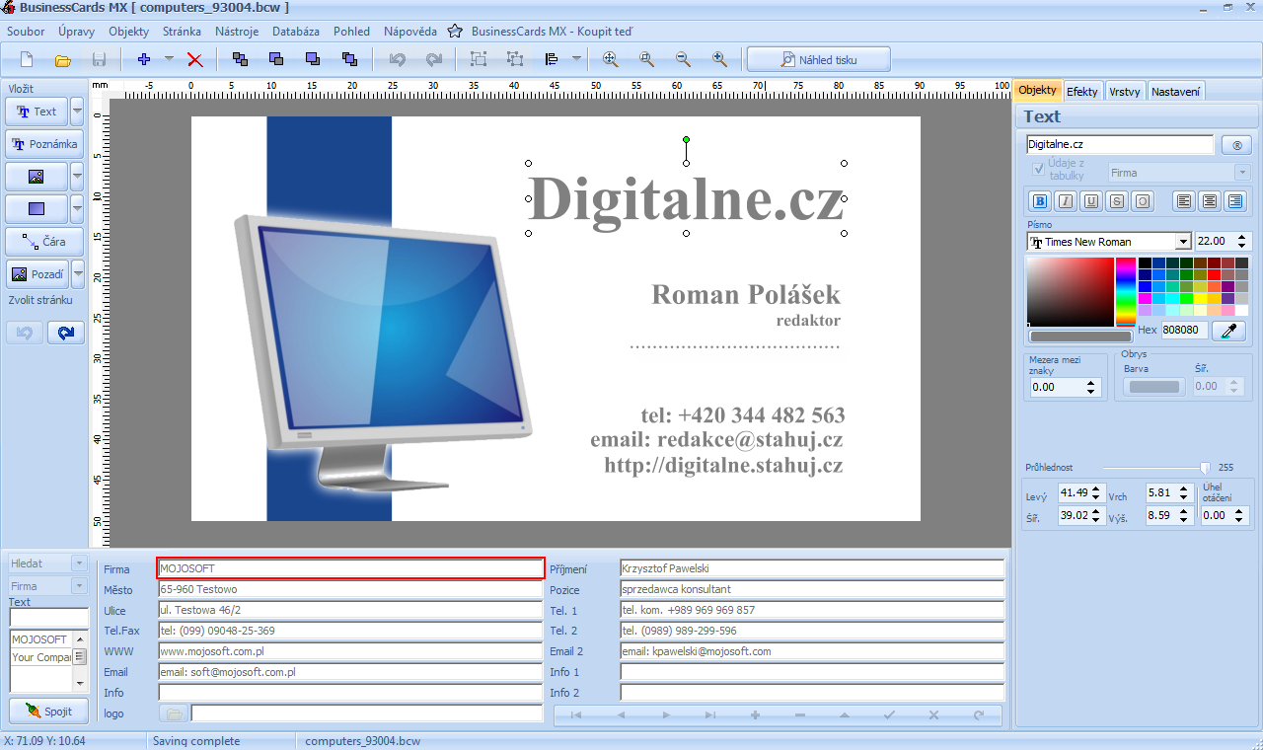
Task: Click the next page blue arrow
Action: 66,334
